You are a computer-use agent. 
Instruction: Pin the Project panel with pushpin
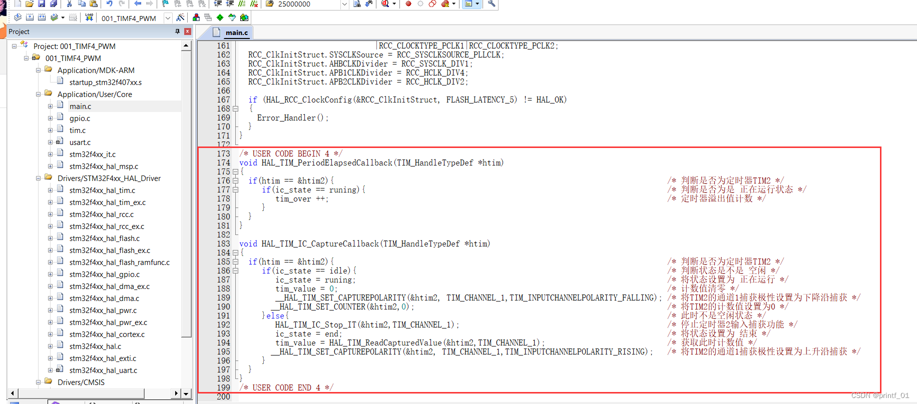(177, 31)
